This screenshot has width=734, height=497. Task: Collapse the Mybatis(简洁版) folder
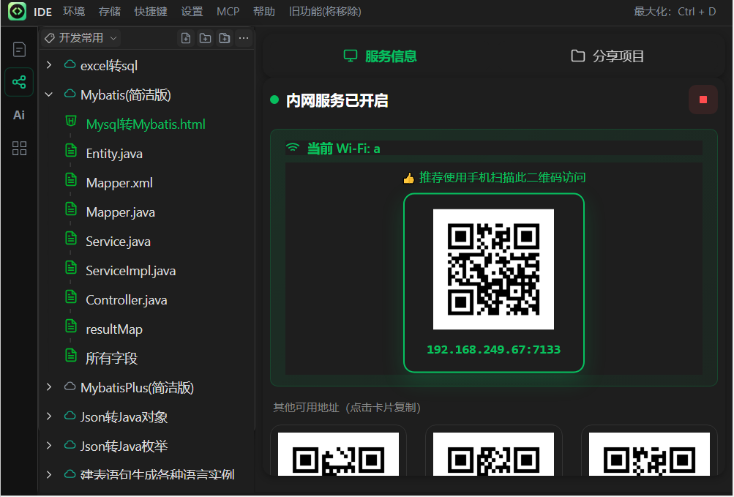[x=49, y=94]
